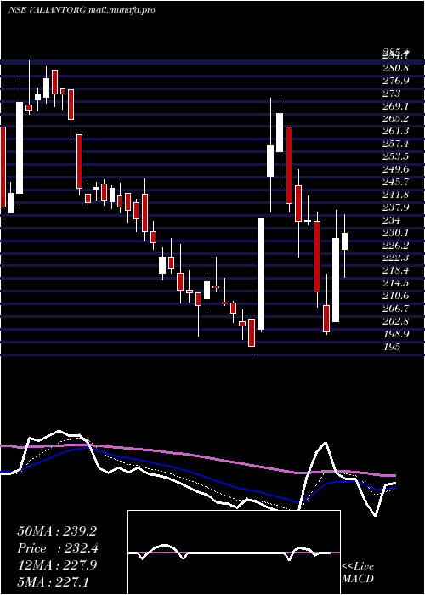Click the 210.6 price axis label

point(397,296)
